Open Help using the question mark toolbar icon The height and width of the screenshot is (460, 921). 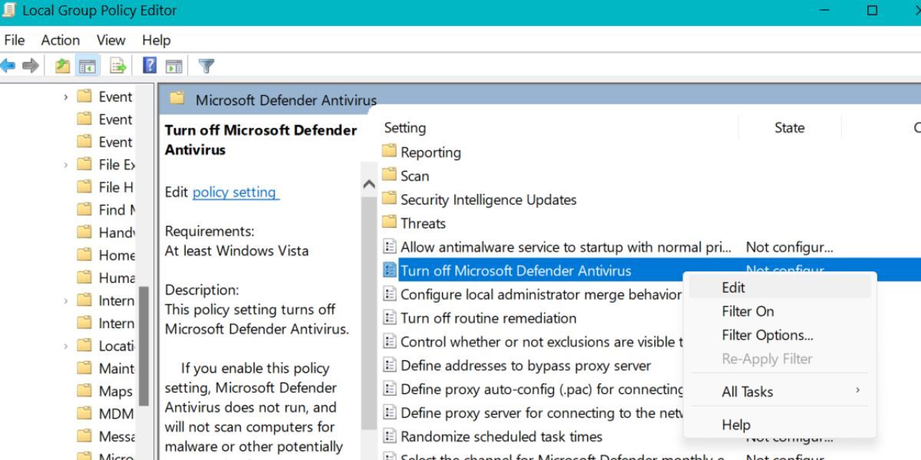click(x=149, y=64)
